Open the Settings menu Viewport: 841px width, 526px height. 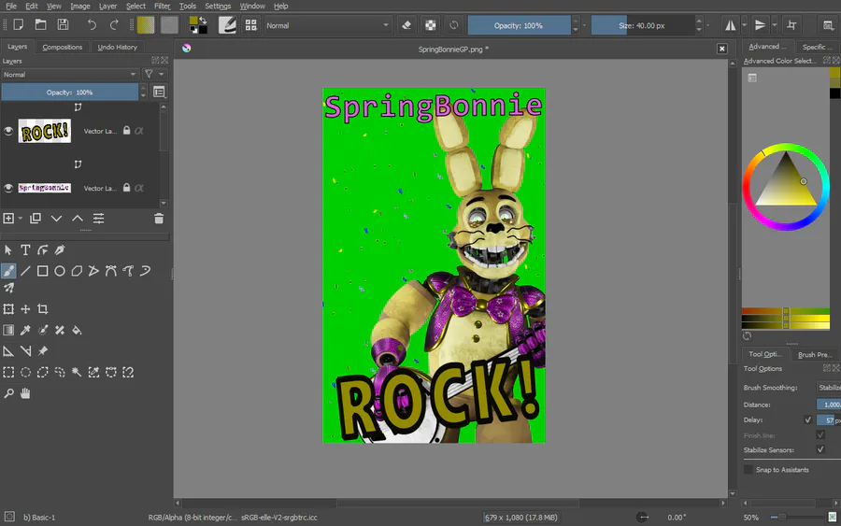pyautogui.click(x=218, y=6)
